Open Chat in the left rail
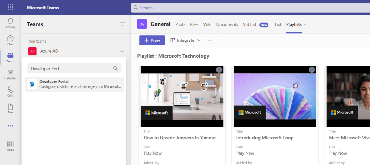Image resolution: width=370 pixels, height=165 pixels. pos(10,40)
